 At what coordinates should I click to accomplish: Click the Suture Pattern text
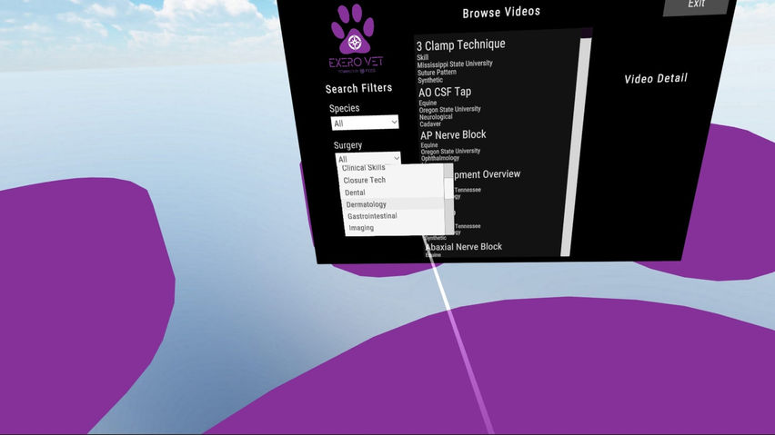click(x=437, y=73)
